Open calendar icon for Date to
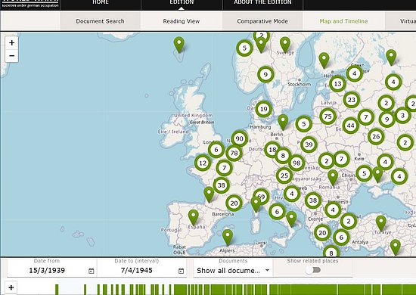Image resolution: width=416 pixels, height=295 pixels. 181,271
